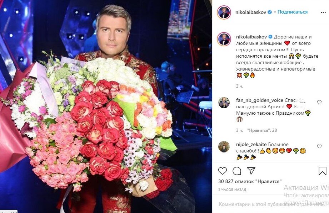The width and height of the screenshot is (329, 213).
Task: Like fan_nb_golden_voice's comment
Action: [319, 102]
